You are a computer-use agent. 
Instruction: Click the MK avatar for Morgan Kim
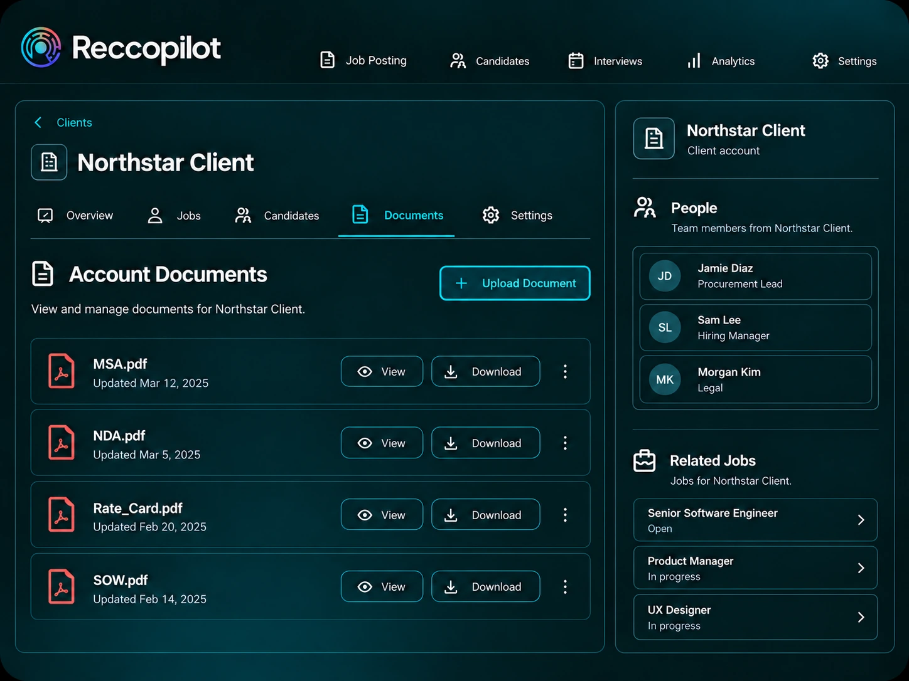[665, 379]
